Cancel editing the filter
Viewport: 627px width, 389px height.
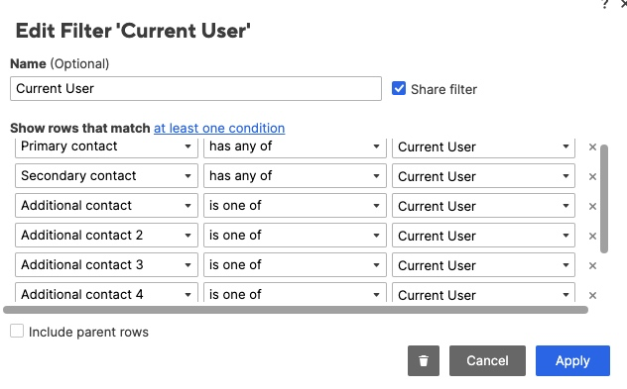487,360
